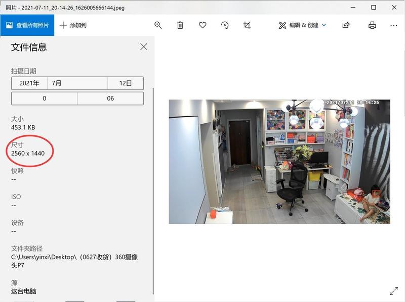Click the window title file name text
Image resolution: width=405 pixels, height=302 pixels.
pos(65,8)
